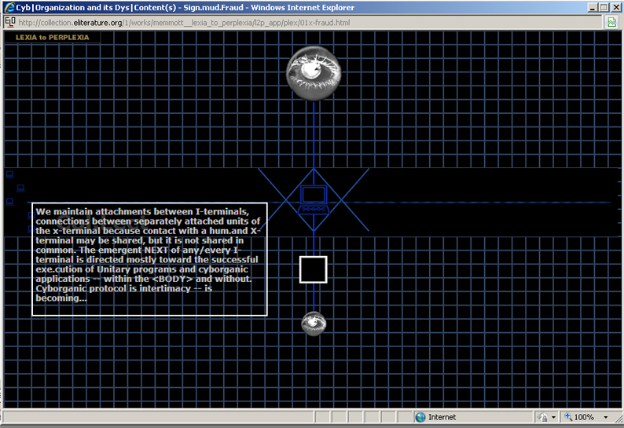Maximize the Internet Explorer window
Viewport: 624px width, 428px height.
604,7
